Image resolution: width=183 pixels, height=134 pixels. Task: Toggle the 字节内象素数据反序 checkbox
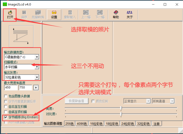click(6, 101)
